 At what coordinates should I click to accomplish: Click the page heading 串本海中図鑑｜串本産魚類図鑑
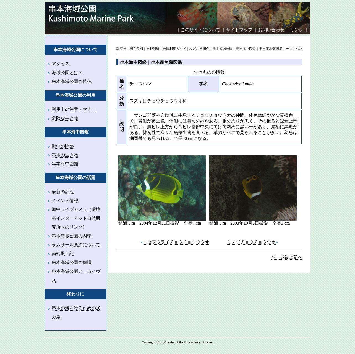(x=151, y=62)
